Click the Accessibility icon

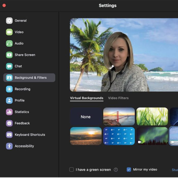coord(9,146)
